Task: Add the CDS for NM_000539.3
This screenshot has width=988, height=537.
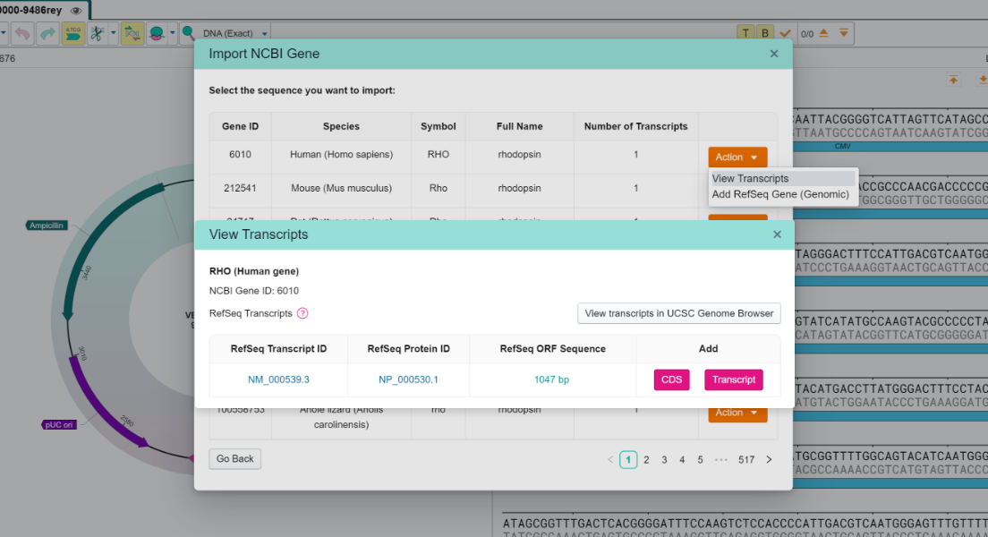Action: (x=671, y=379)
